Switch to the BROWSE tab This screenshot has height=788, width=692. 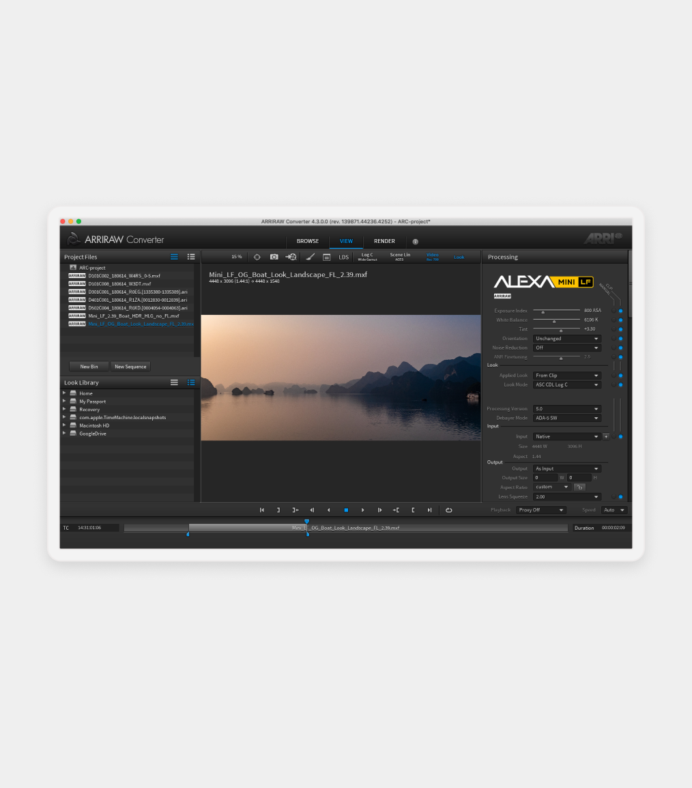pyautogui.click(x=308, y=241)
